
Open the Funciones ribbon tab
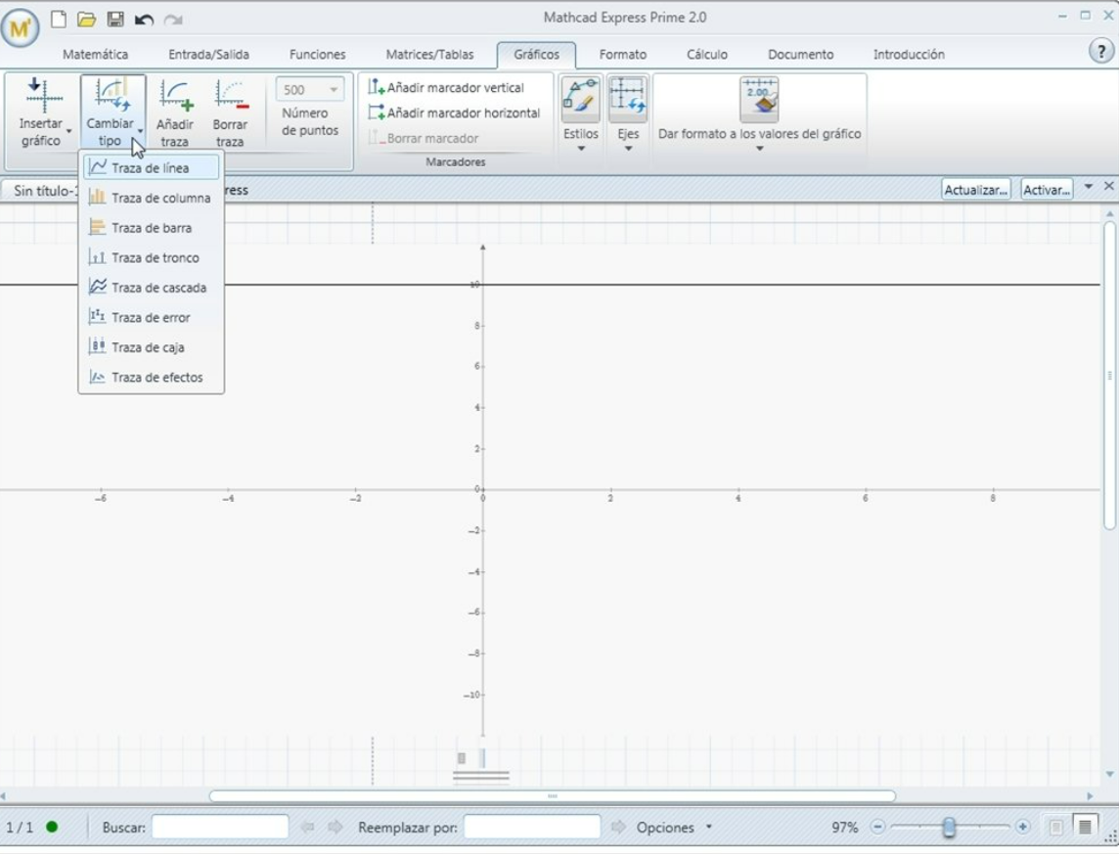coord(318,54)
